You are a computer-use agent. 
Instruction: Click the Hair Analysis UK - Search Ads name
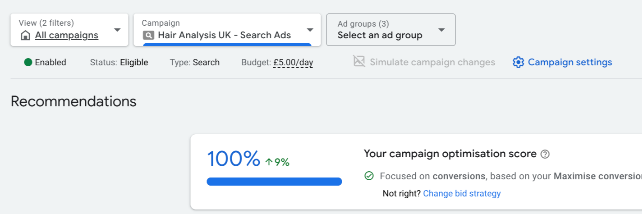tap(224, 35)
